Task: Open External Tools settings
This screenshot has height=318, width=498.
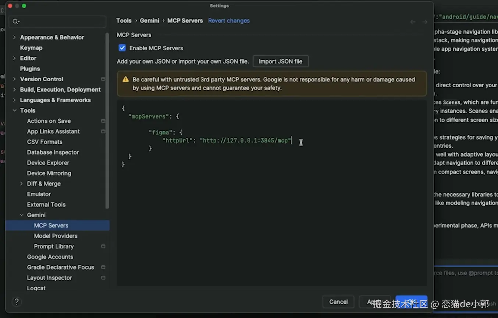Action: (46, 205)
